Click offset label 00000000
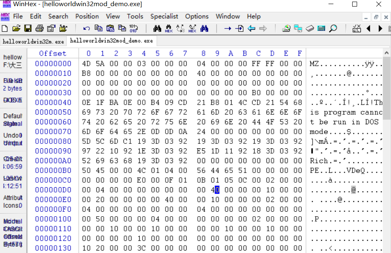The height and width of the screenshot is (253, 391). click(x=53, y=64)
